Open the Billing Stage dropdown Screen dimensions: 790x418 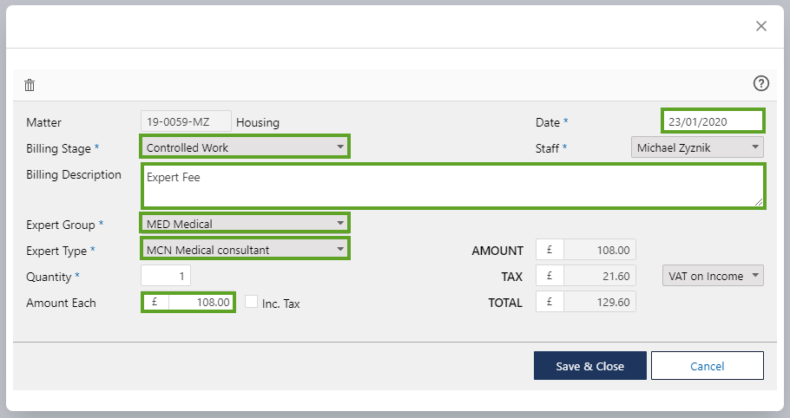pyautogui.click(x=244, y=147)
